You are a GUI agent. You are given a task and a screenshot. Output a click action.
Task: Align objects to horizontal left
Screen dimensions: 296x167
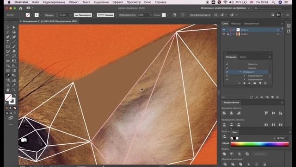[x=224, y=113]
